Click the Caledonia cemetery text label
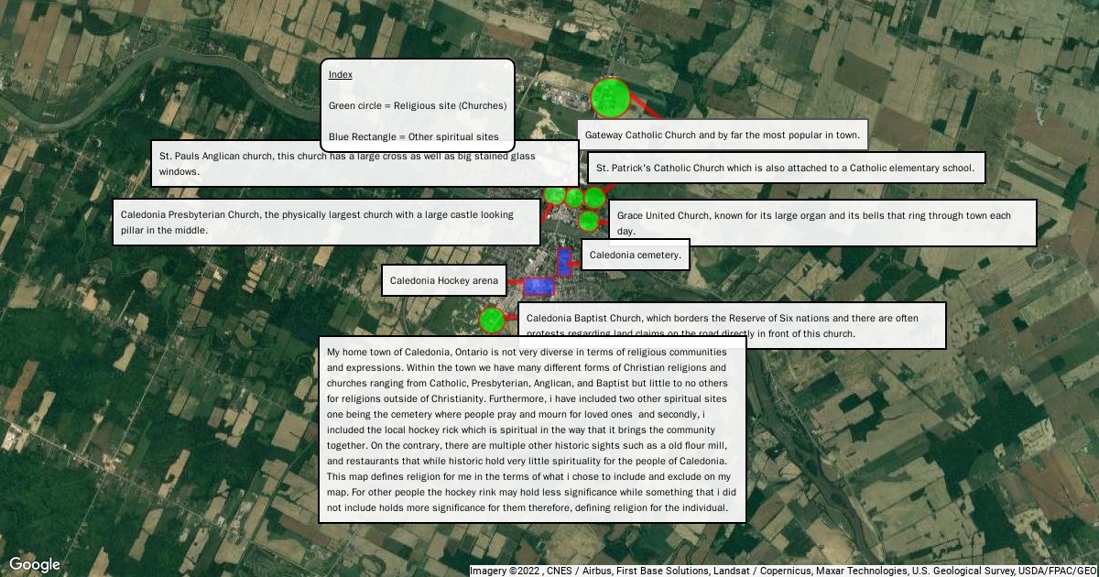The width and height of the screenshot is (1099, 577). tap(635, 255)
